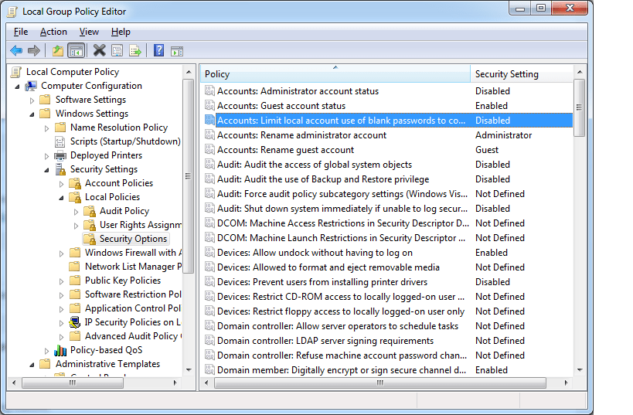Select Software Restriction Policies tree item
The width and height of the screenshot is (633, 415).
click(x=133, y=294)
